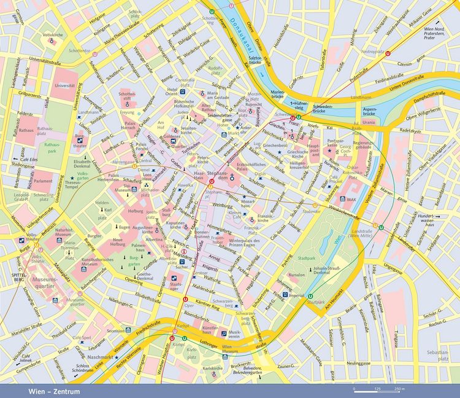460x398 pixels.
Task: Click the Kunsthistorisches Museum building icon
Action: coord(83,270)
